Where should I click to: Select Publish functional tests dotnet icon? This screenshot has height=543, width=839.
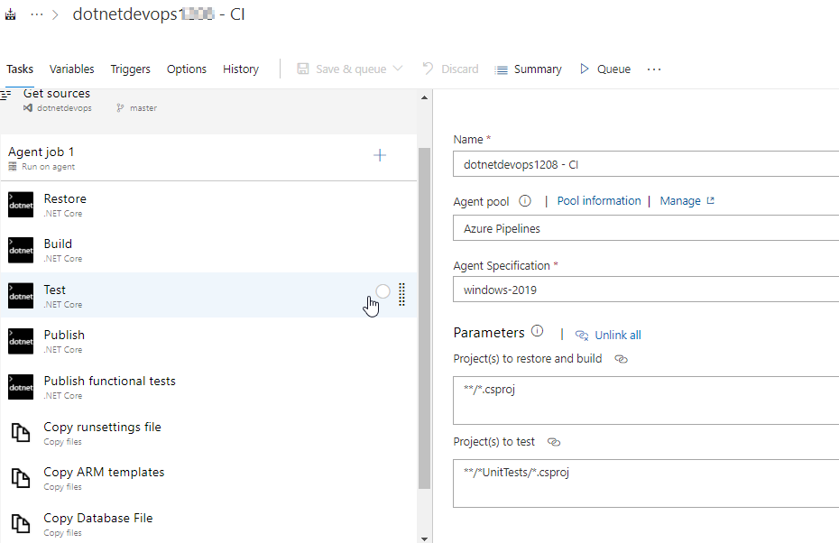(x=21, y=387)
